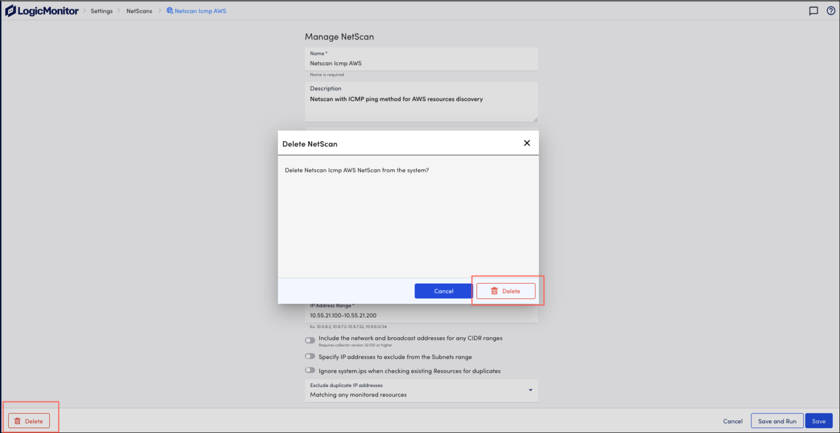Enable Ignore system.ips duplicates toggle
This screenshot has height=433, width=840.
[x=310, y=370]
